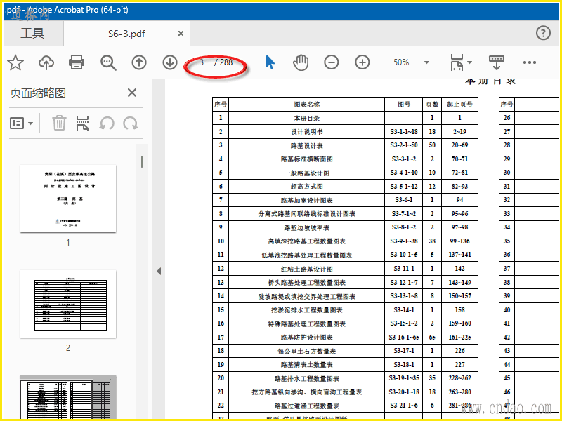Viewport: 562px width, 421px height.
Task: Add file to starred with star icon
Action: click(x=15, y=62)
